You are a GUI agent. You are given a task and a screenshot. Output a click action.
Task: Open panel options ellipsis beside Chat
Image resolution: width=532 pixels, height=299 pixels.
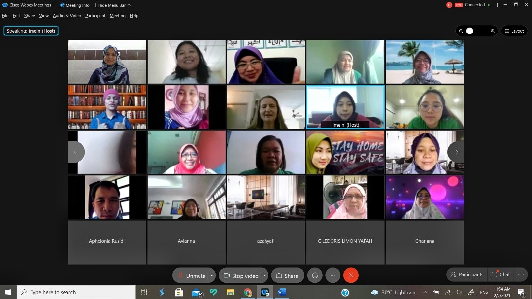521,275
